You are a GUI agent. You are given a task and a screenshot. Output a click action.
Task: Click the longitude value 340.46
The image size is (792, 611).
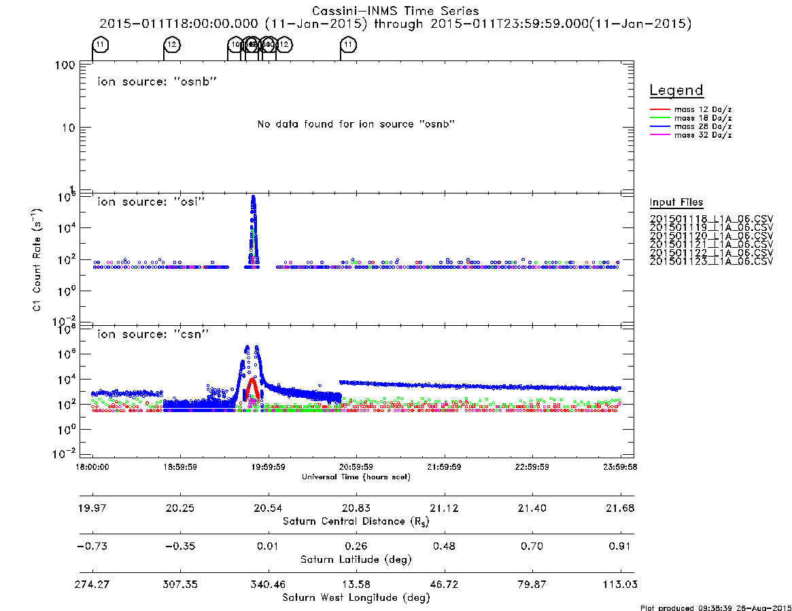tap(269, 585)
